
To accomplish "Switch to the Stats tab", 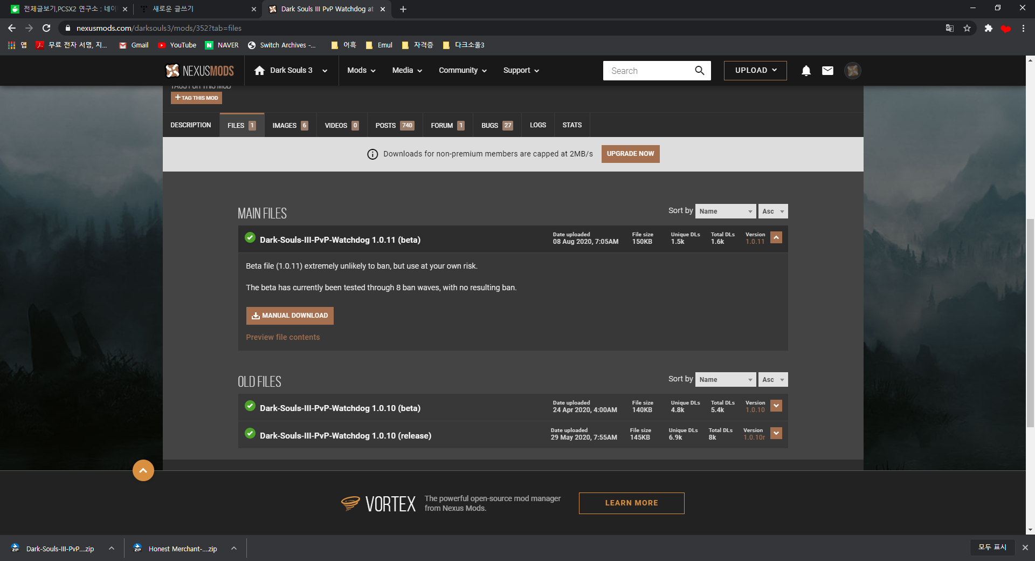I will tap(572, 125).
